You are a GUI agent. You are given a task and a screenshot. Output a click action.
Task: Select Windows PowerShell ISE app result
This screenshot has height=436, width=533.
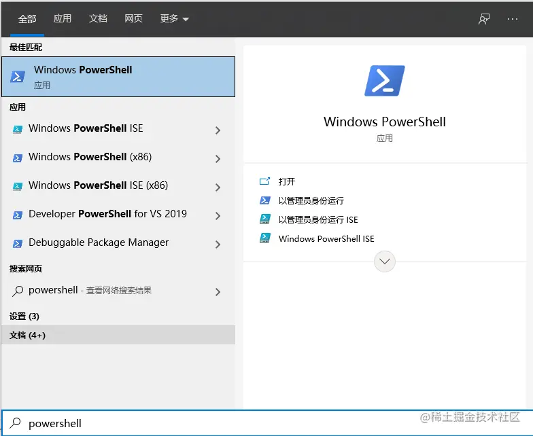point(118,129)
